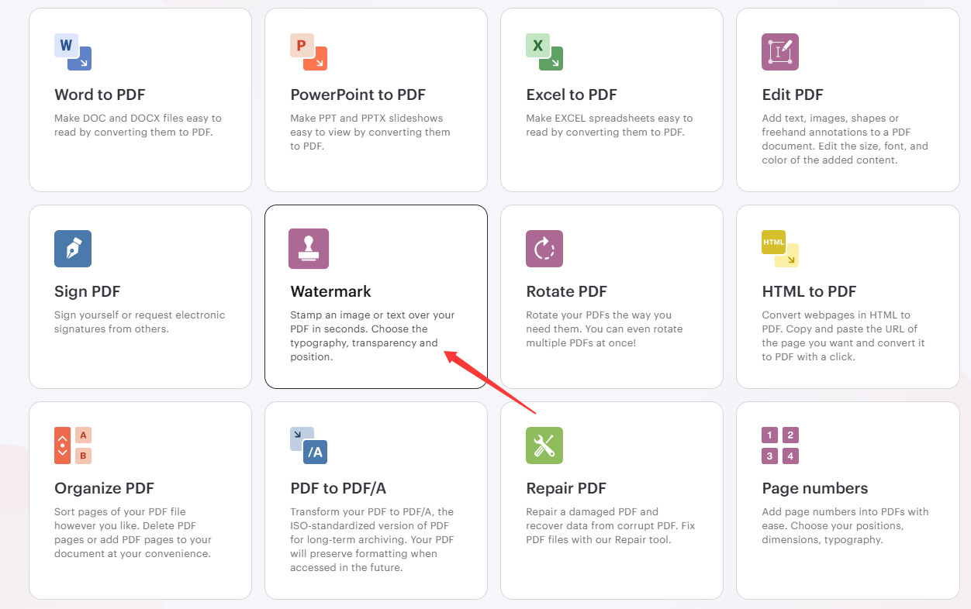Click the Edit PDF icon
The image size is (971, 609).
(x=780, y=52)
